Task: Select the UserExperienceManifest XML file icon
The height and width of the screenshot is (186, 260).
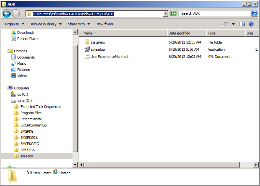Action: 87,56
